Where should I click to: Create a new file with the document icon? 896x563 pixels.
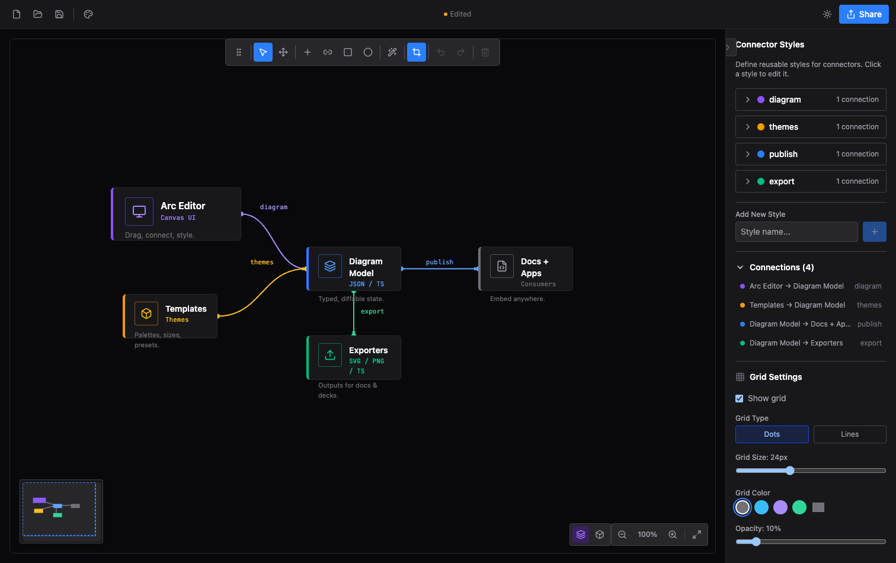pos(17,14)
